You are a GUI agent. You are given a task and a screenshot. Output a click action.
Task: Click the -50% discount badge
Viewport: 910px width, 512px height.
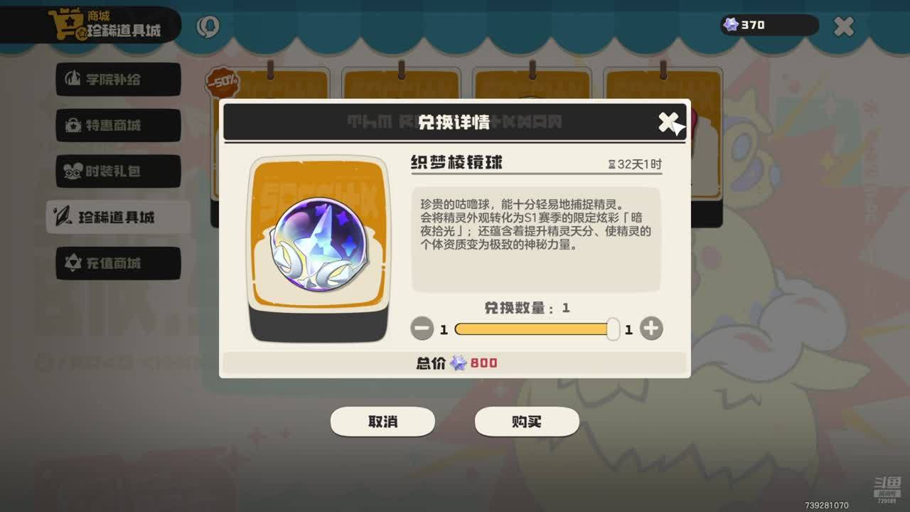[x=222, y=82]
